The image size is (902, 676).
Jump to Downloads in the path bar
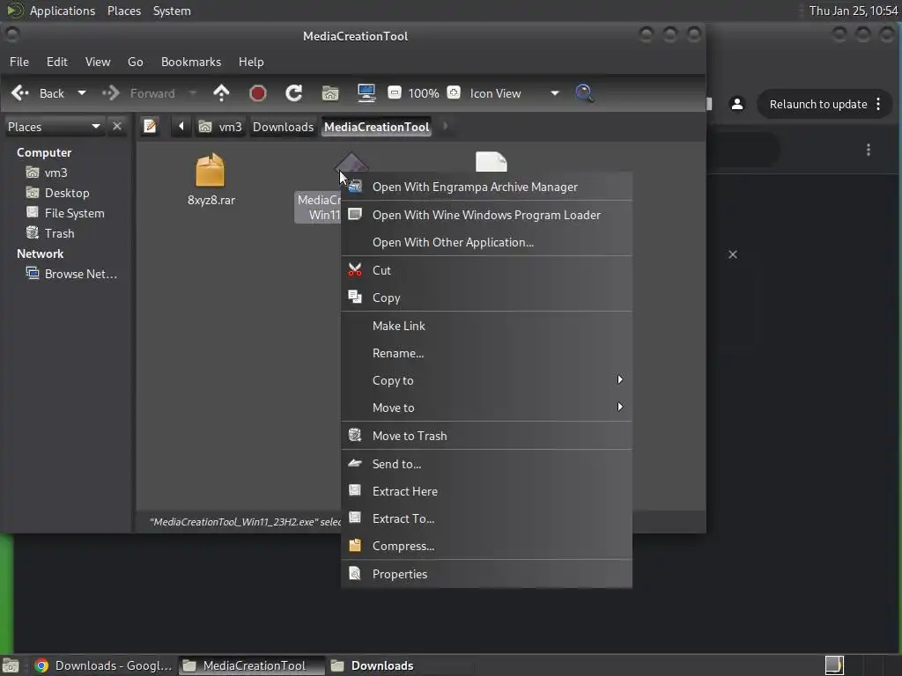coord(283,127)
